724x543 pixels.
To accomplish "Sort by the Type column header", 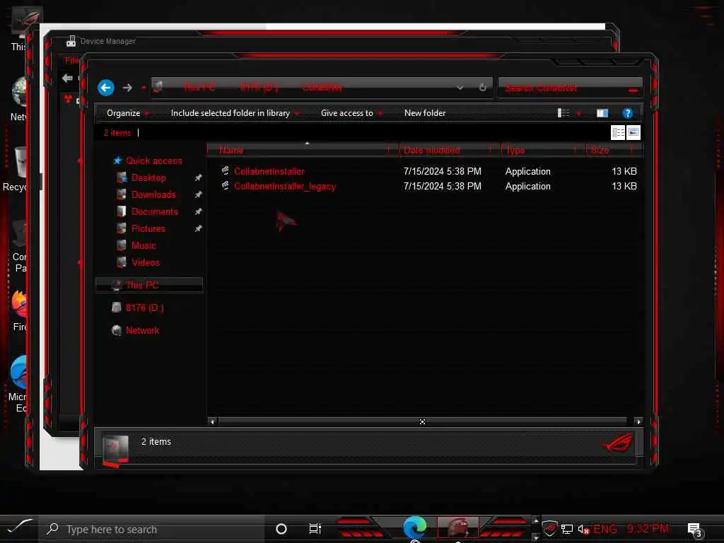I will (543, 150).
